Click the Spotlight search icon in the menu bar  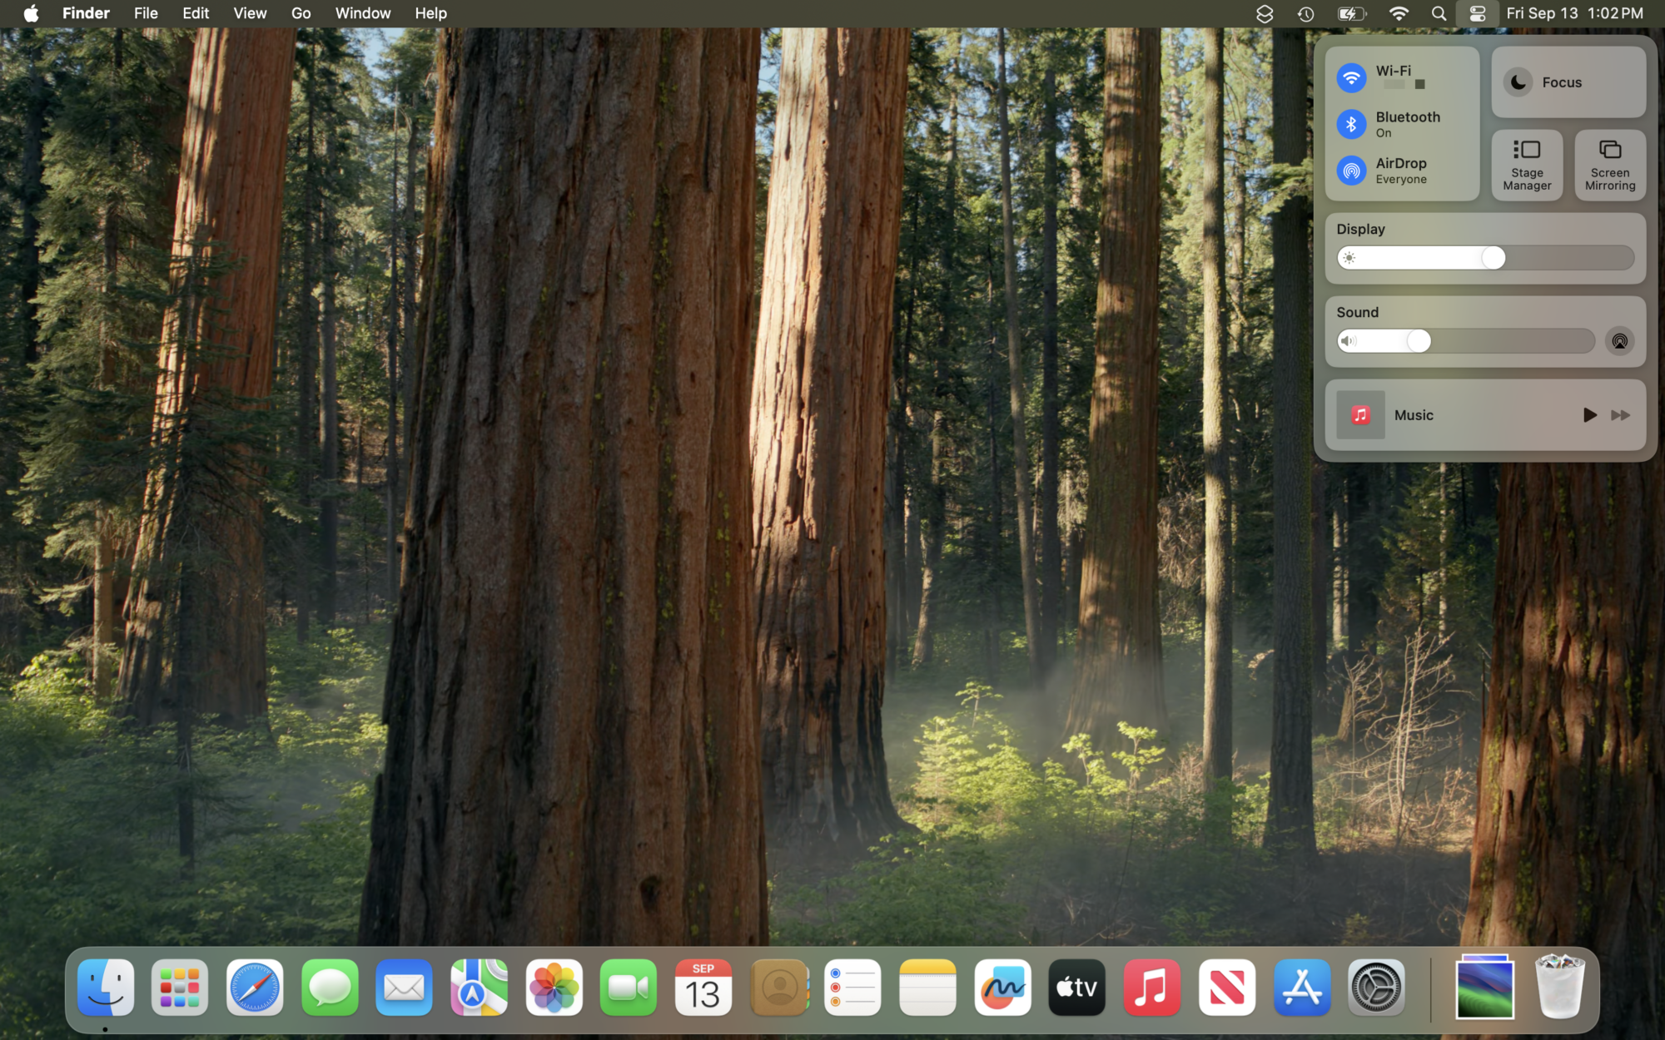click(1438, 13)
